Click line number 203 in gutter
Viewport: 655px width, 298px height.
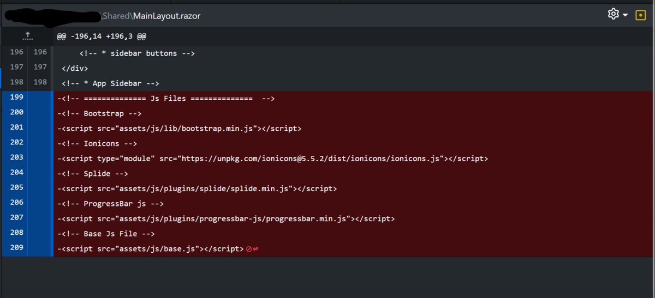click(x=16, y=159)
